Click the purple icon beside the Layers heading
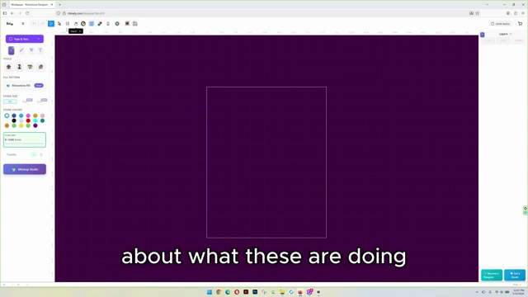 pyautogui.click(x=483, y=35)
